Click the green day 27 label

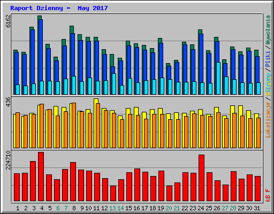click(x=225, y=208)
